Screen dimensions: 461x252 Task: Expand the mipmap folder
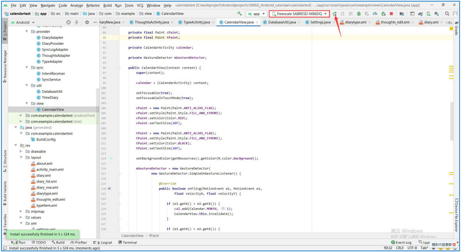click(21, 211)
